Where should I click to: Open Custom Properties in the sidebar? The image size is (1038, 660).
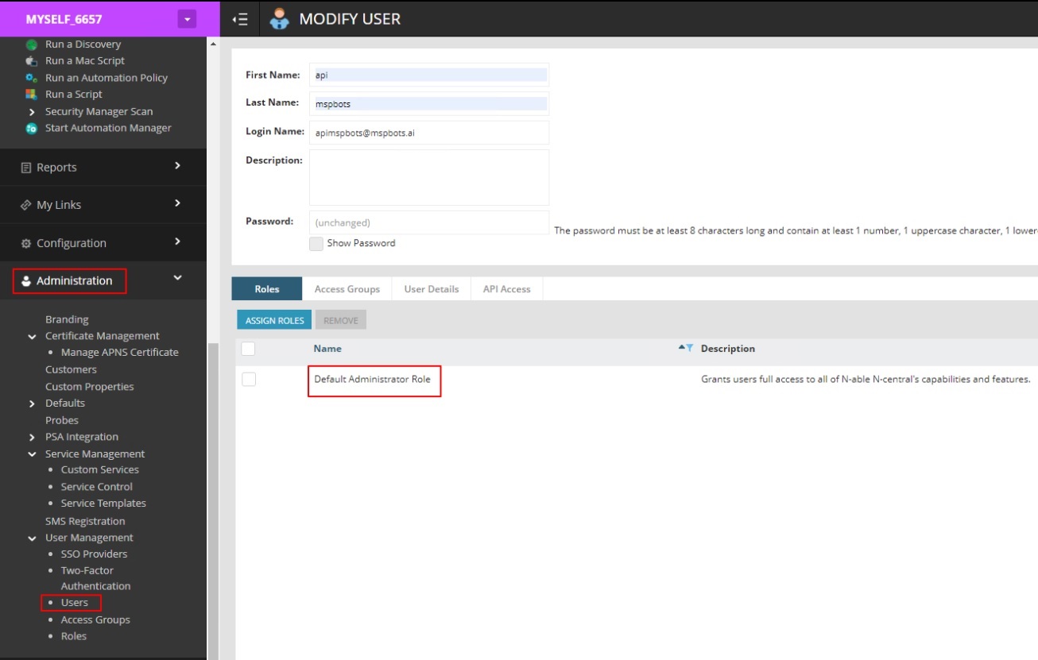point(90,387)
